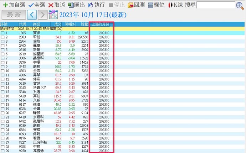The width and height of the screenshot is (246, 153).
Task: Click the 全選 select all checkmark icon
Action: (x=31, y=5)
